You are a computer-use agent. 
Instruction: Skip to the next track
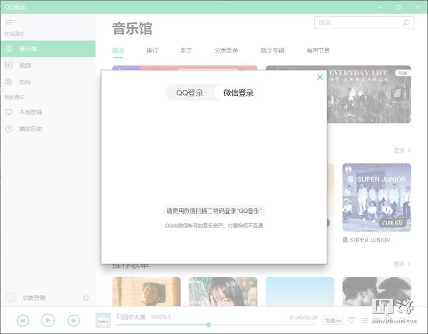click(x=73, y=320)
